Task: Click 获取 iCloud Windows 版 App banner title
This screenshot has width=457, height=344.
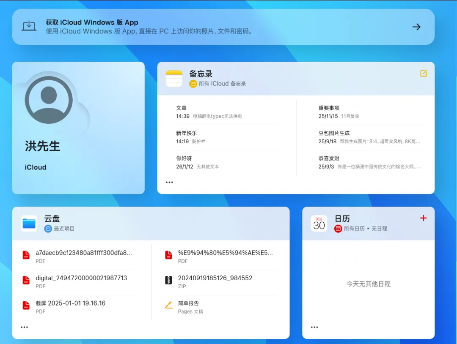Action: (x=92, y=22)
